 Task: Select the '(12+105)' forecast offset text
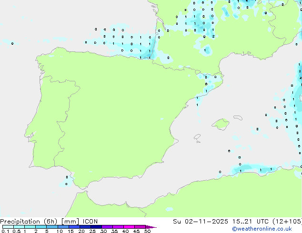(x=287, y=222)
